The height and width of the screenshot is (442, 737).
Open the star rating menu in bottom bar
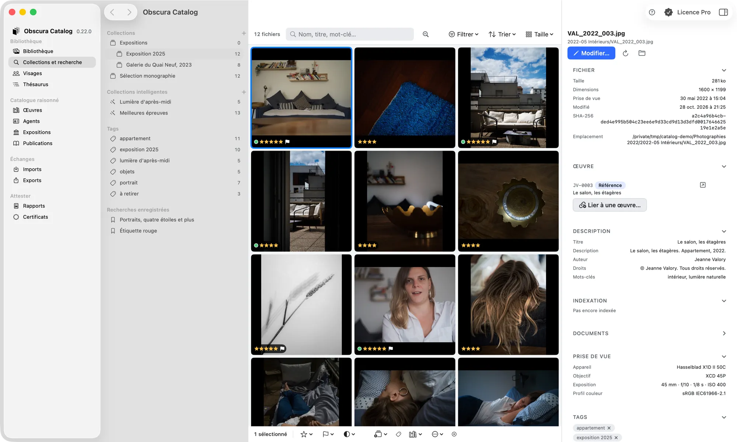[307, 434]
